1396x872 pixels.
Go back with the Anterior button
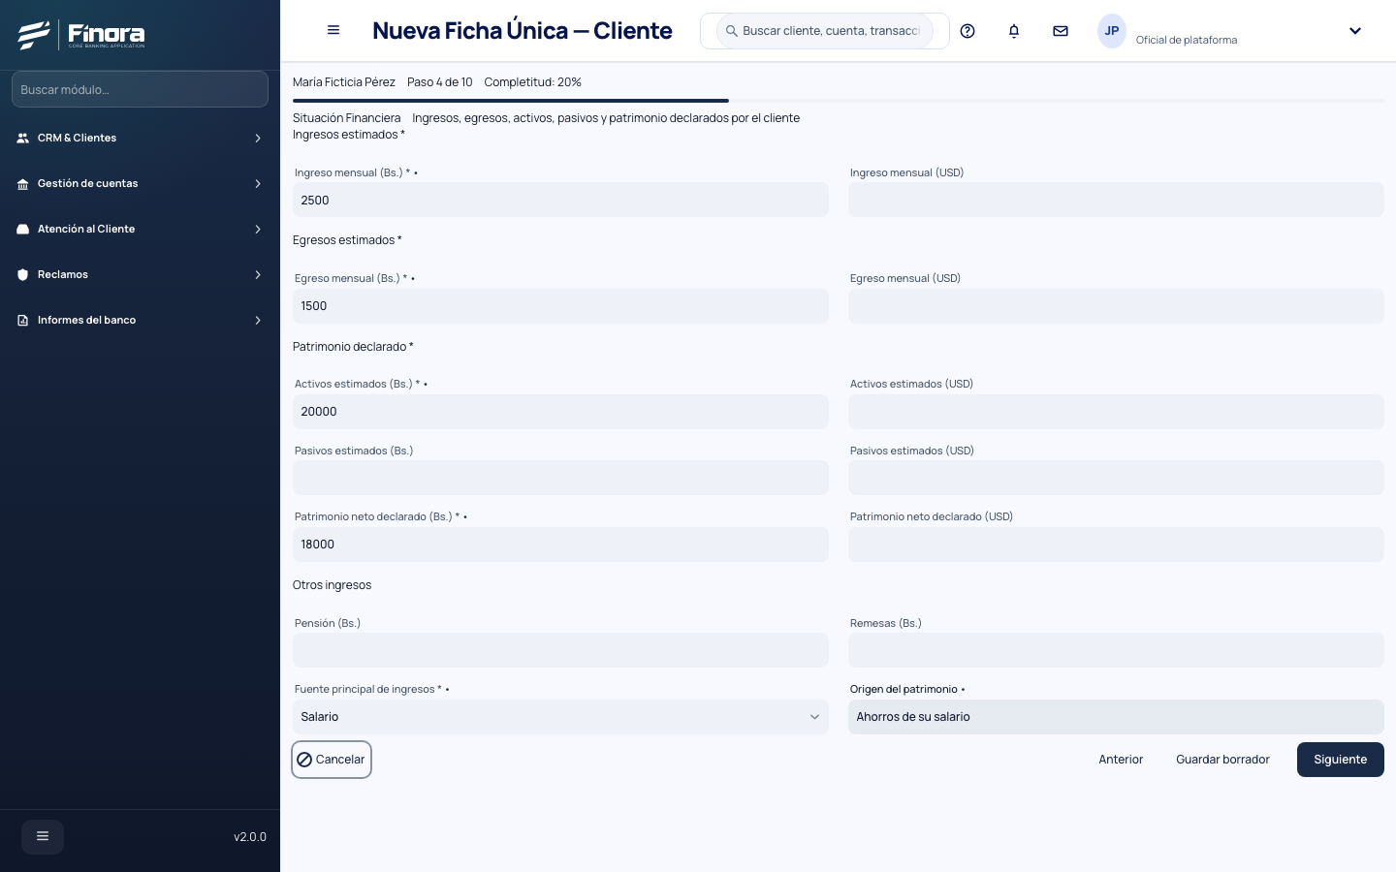coord(1121,760)
